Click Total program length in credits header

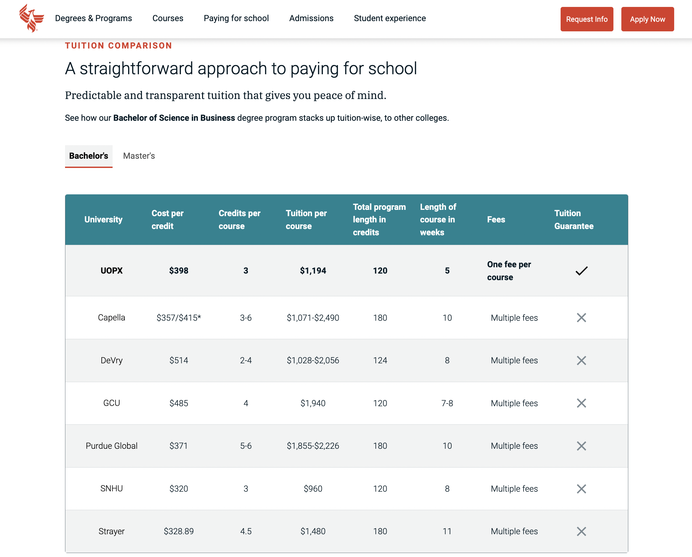point(379,219)
